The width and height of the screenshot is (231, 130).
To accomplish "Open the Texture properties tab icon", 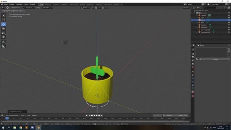I will coord(193,96).
